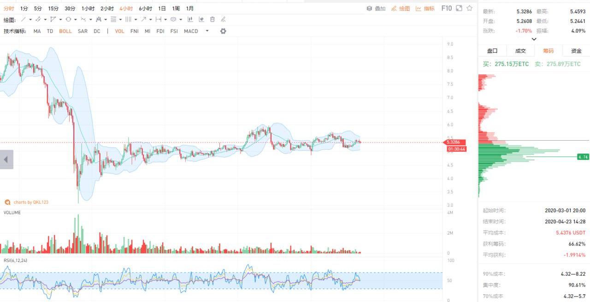
Task: Expand more indicators dropdown after MACD
Action: pyautogui.click(x=207, y=31)
